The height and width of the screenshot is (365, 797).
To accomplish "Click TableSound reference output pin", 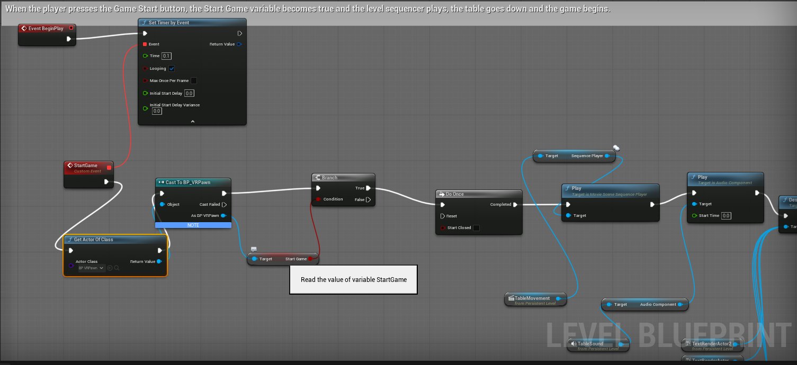I will [622, 344].
